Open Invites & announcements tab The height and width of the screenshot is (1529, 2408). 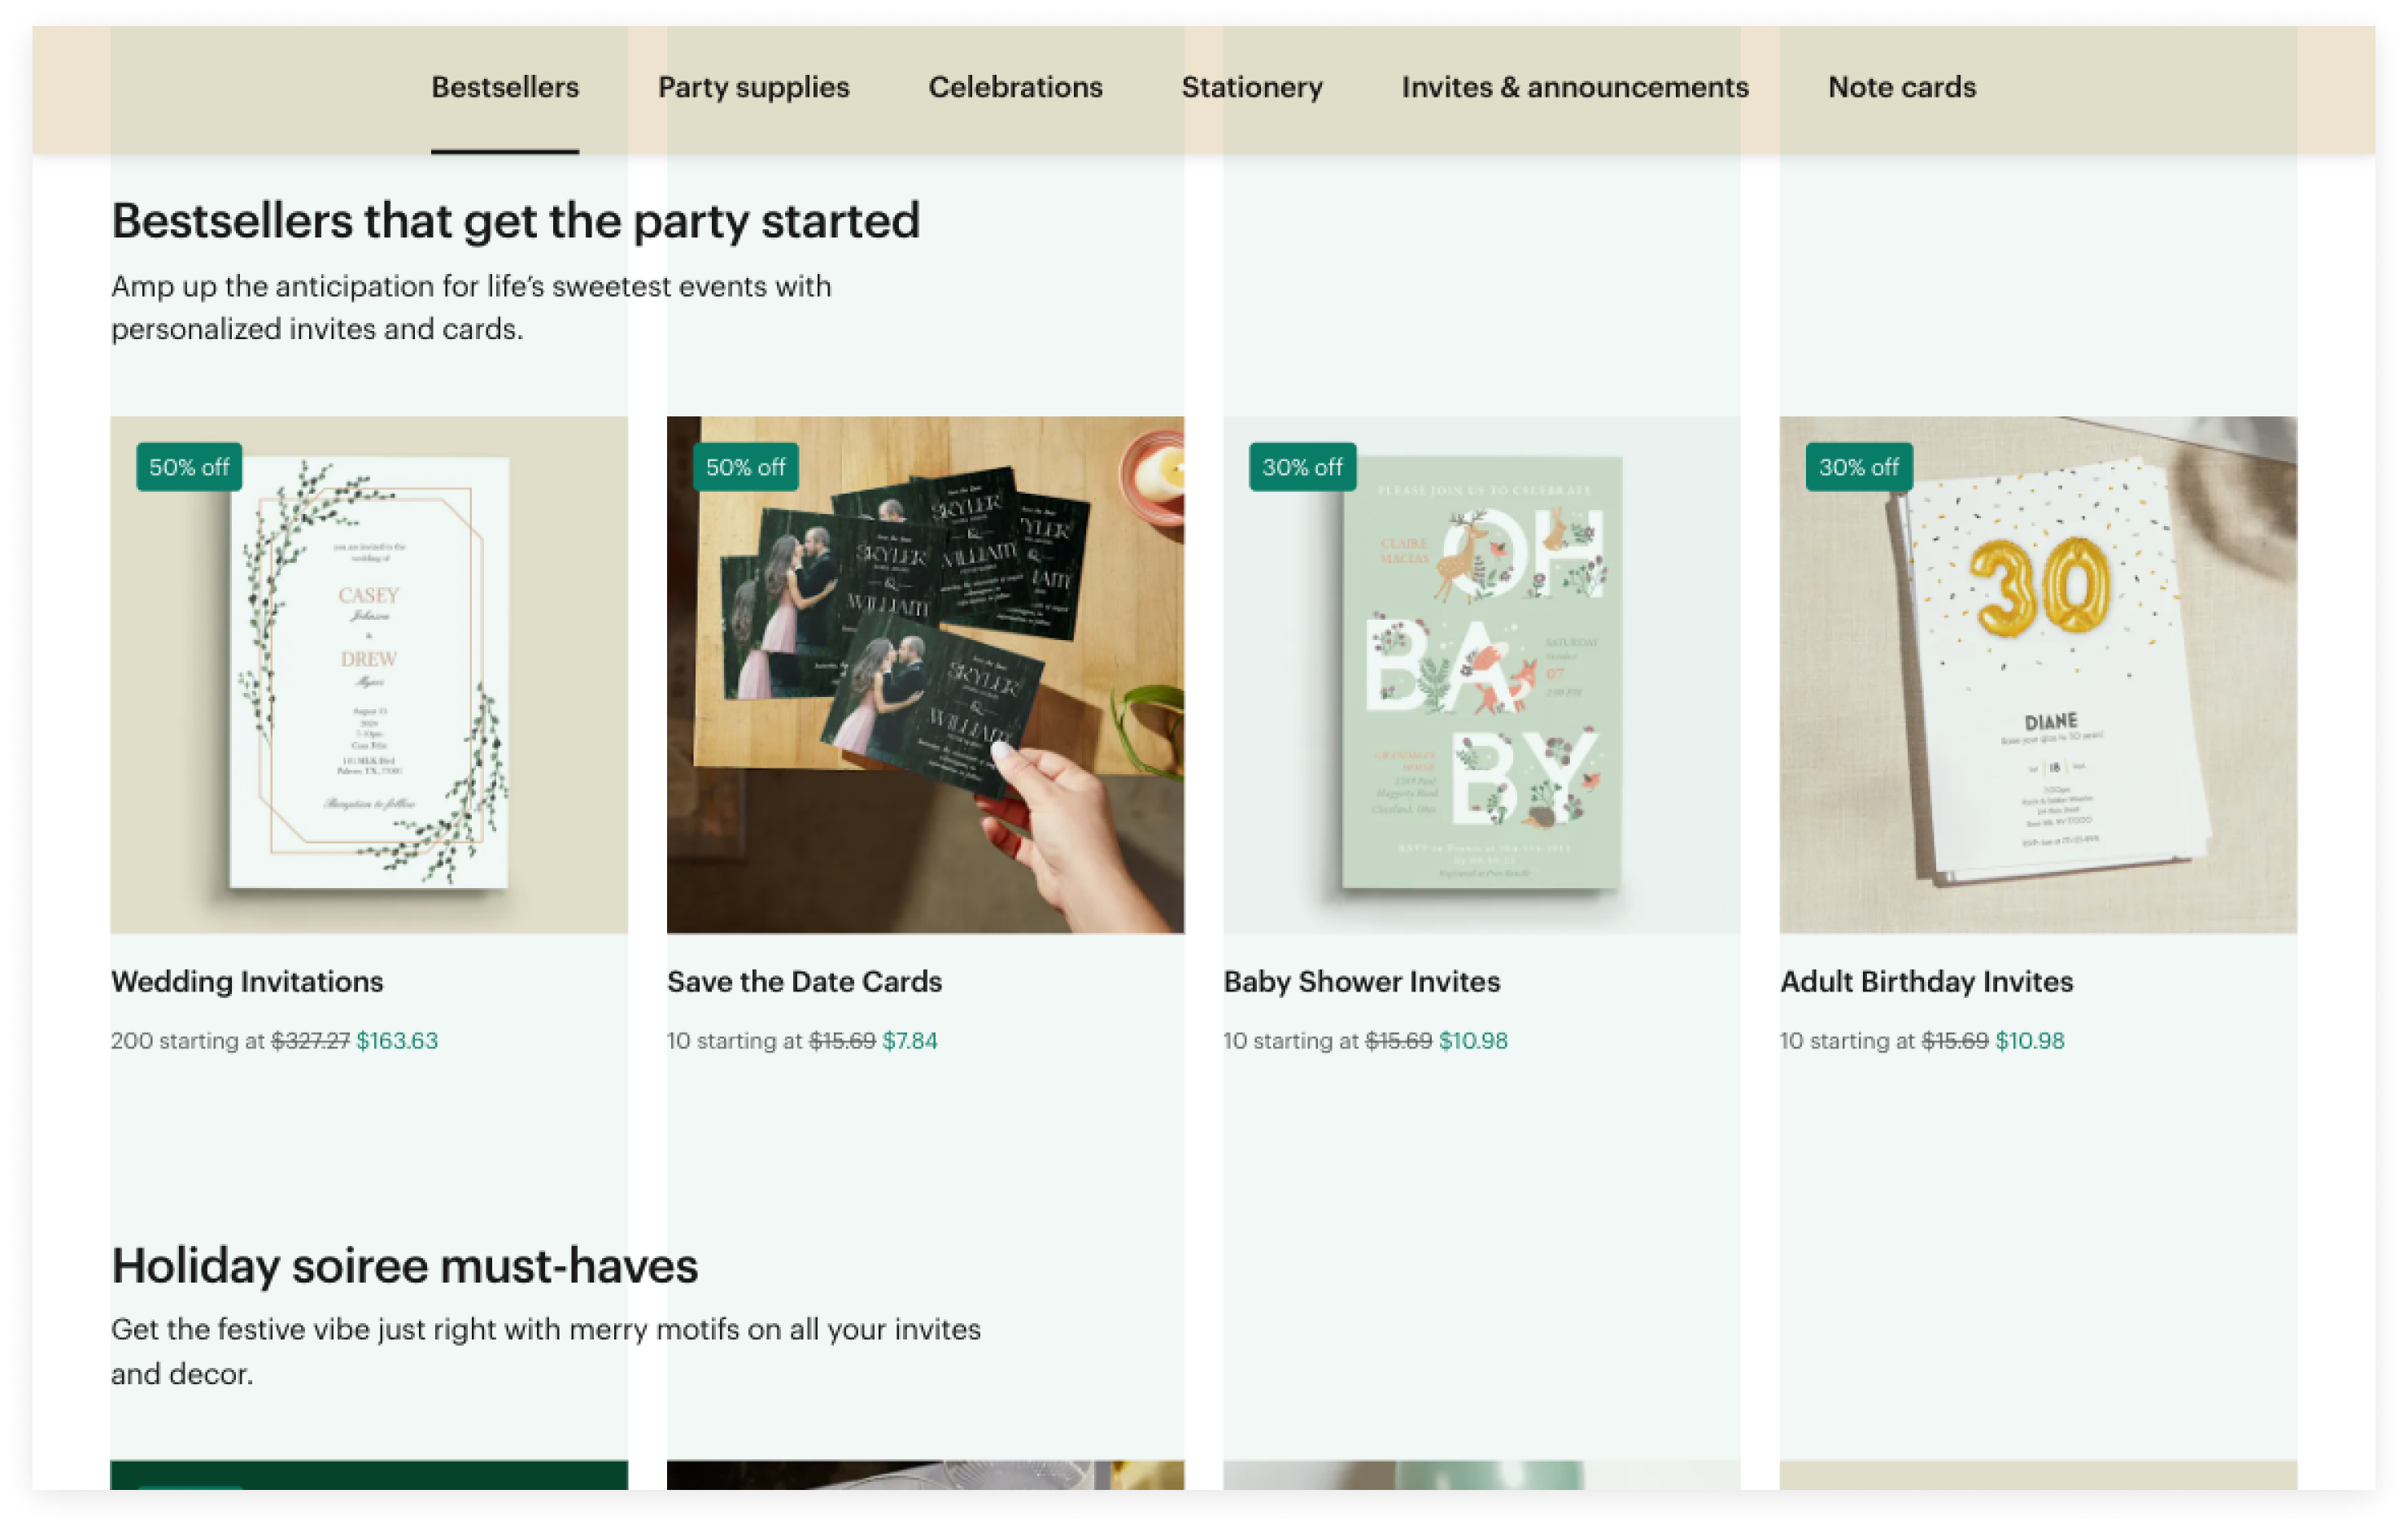click(1574, 88)
